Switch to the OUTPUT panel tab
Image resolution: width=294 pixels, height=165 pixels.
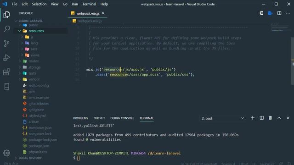[x=99, y=118]
